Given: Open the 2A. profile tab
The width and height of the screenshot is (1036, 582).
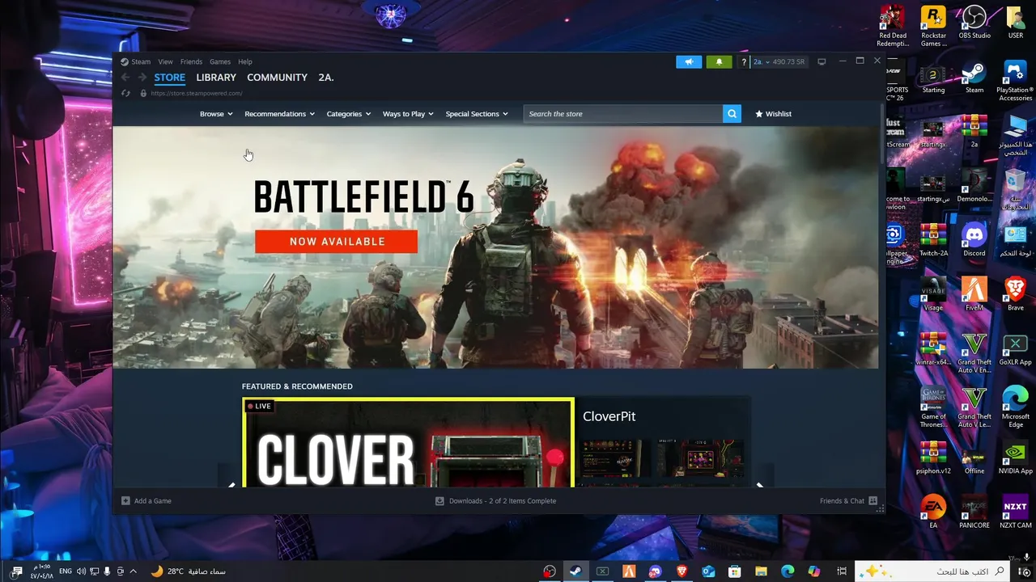Looking at the screenshot, I should 325,78.
